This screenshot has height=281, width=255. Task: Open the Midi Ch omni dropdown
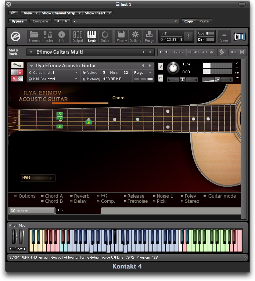tap(53, 79)
